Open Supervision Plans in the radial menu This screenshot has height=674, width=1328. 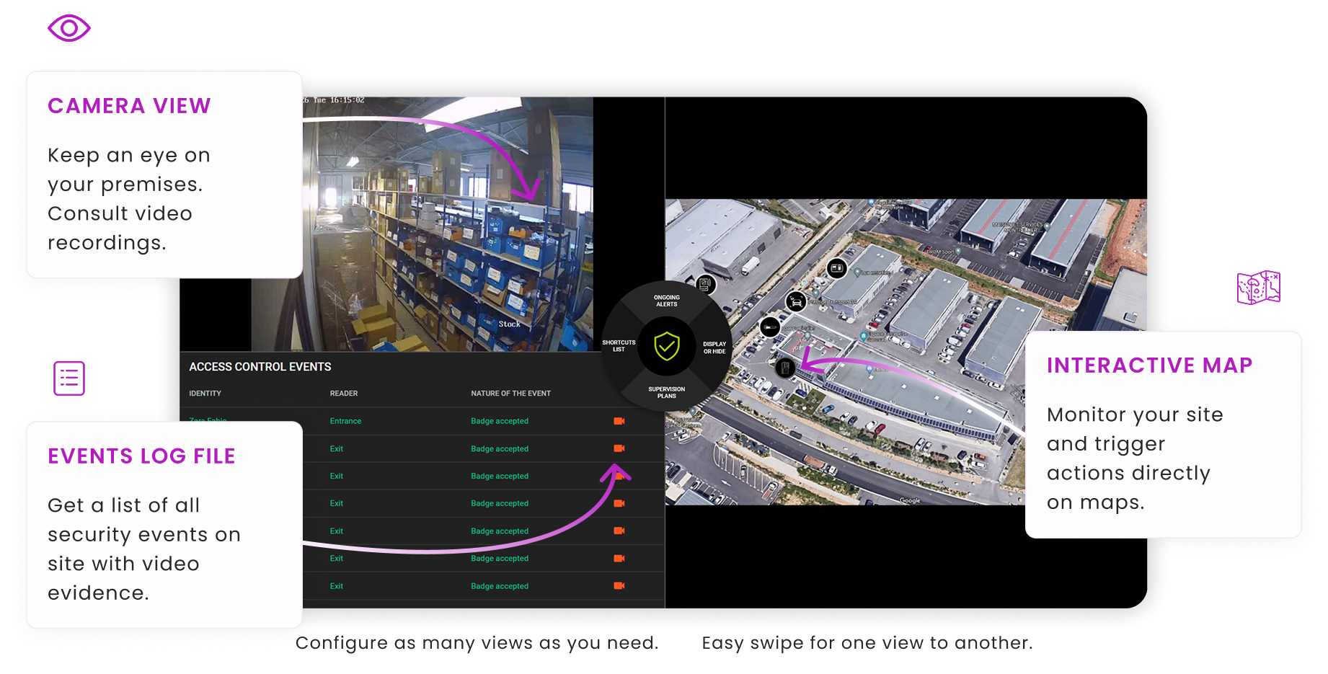point(666,393)
